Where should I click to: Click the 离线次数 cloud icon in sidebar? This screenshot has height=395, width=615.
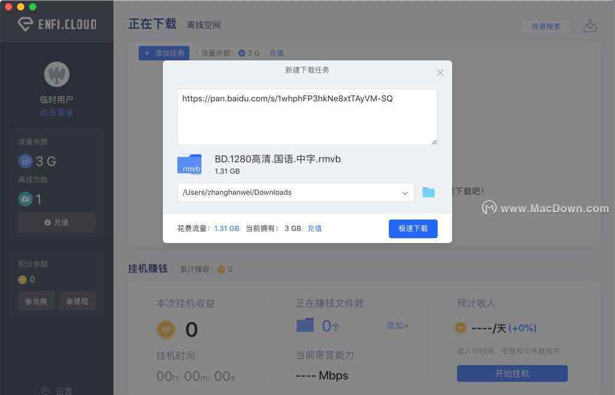point(25,199)
